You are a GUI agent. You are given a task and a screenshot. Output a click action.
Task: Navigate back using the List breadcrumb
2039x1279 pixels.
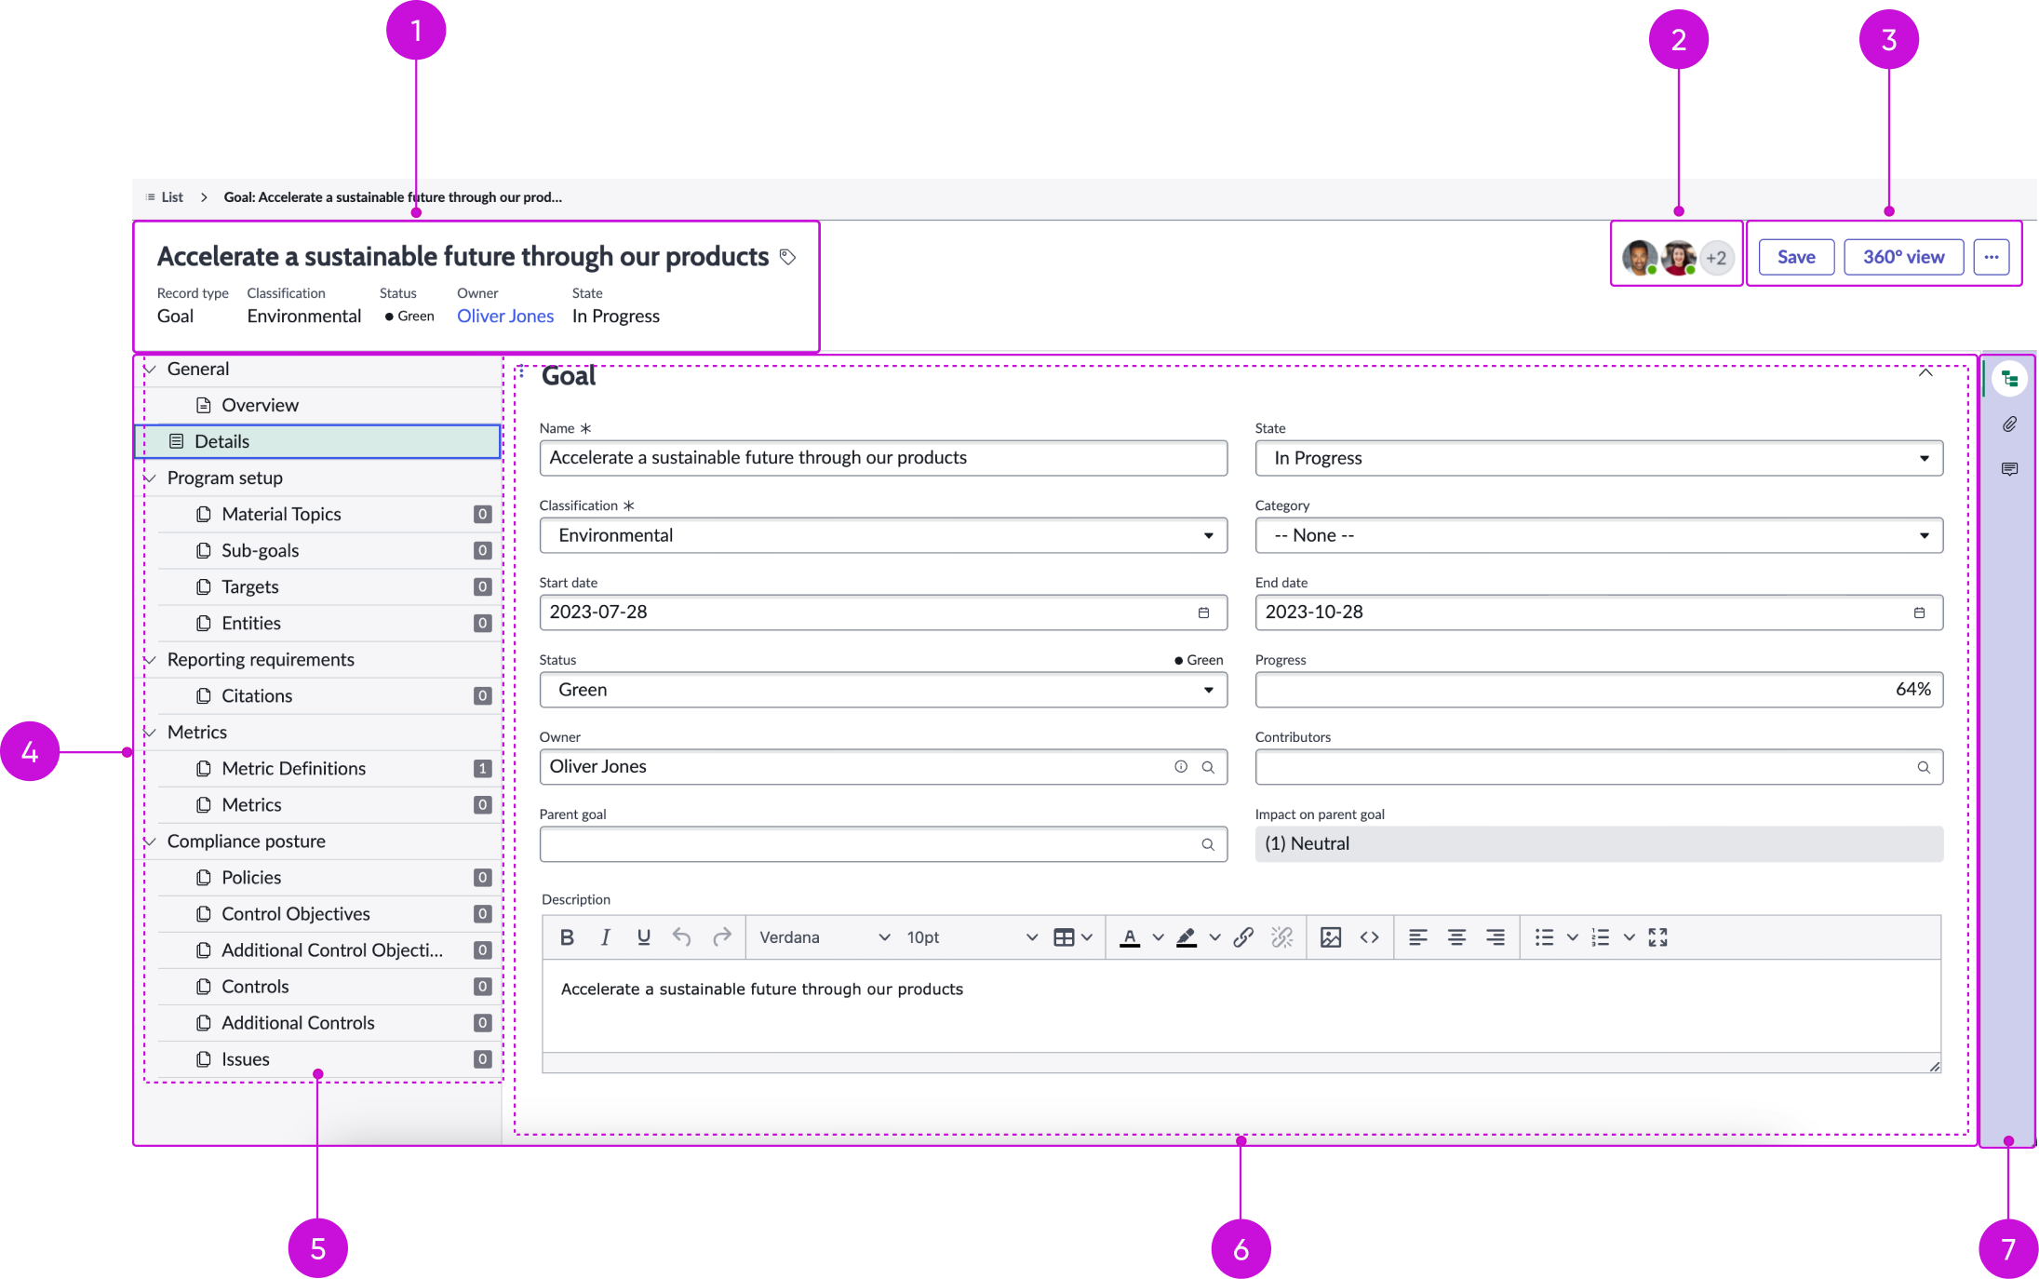point(173,196)
